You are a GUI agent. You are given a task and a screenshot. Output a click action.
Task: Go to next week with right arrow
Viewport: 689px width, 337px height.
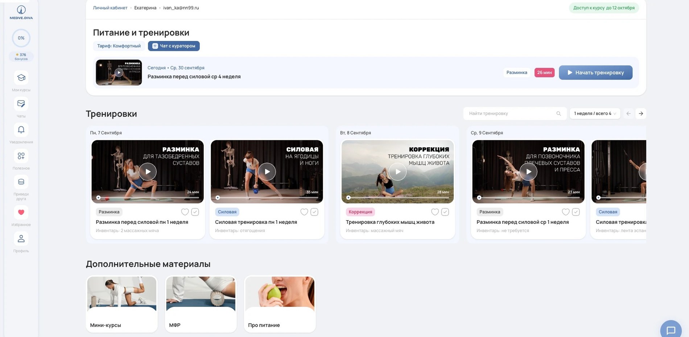(x=641, y=114)
